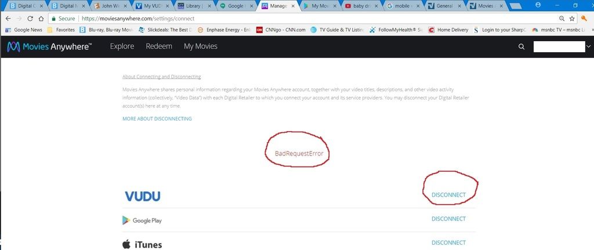
Task: Open the Explore menu
Action: [122, 46]
